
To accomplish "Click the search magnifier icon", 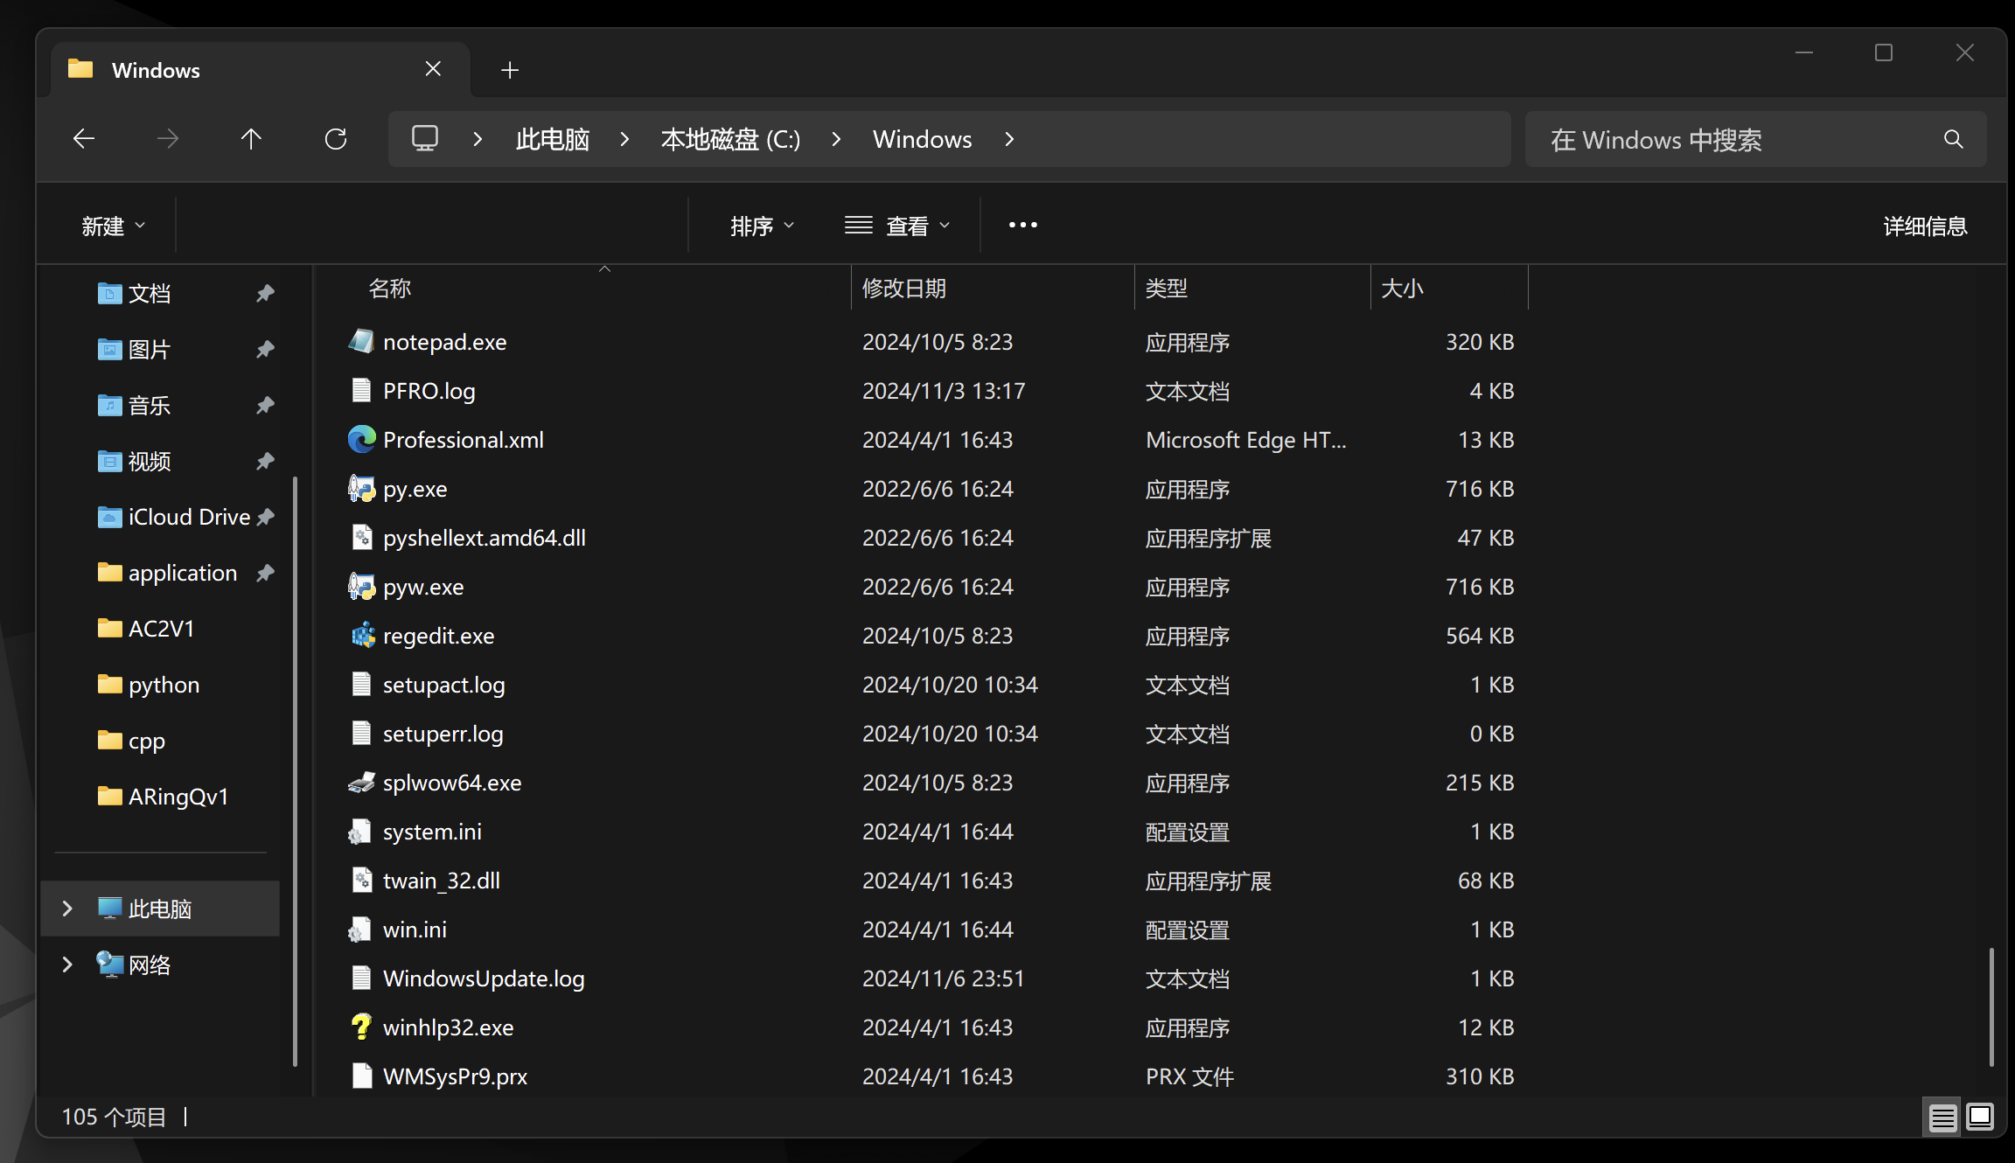I will click(x=1953, y=139).
